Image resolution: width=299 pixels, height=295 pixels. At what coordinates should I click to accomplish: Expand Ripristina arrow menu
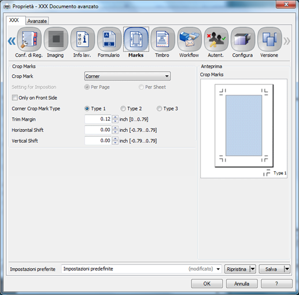253,269
